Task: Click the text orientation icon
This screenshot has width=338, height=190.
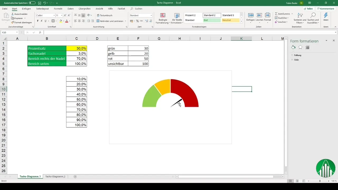Action: pos(89,15)
